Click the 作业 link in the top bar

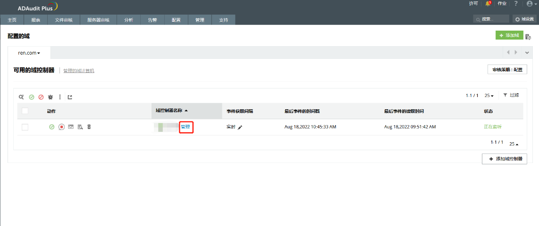(502, 3)
